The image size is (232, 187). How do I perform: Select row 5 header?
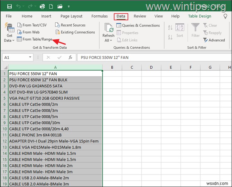click(x=5, y=98)
